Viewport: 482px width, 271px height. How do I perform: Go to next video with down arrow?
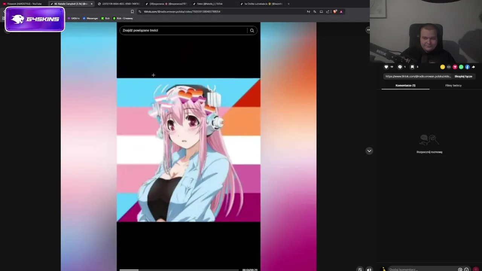(369, 151)
